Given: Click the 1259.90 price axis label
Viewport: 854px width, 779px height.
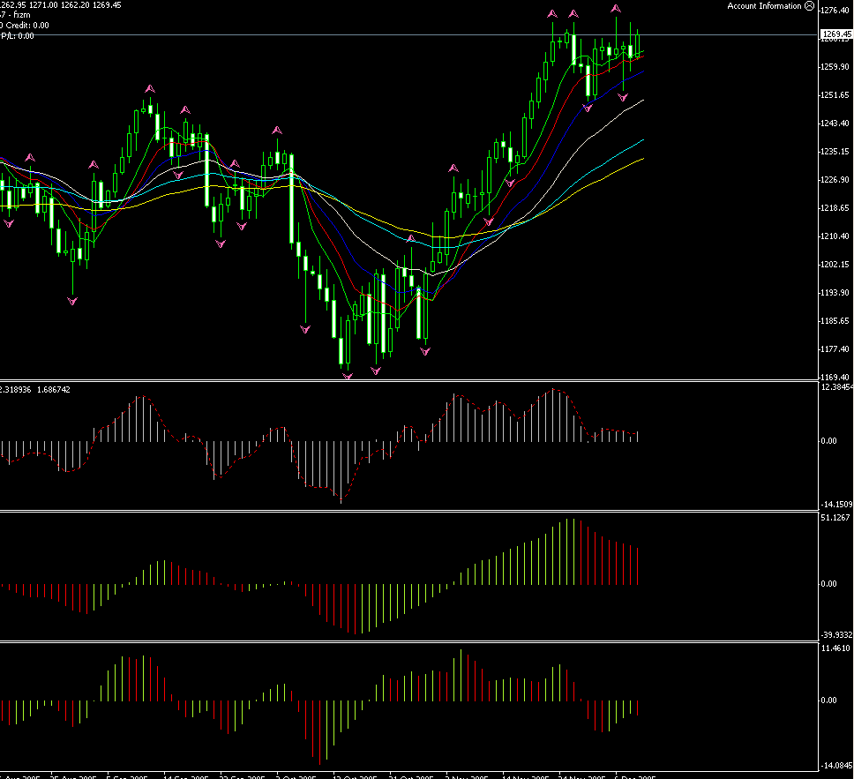Looking at the screenshot, I should [x=836, y=66].
